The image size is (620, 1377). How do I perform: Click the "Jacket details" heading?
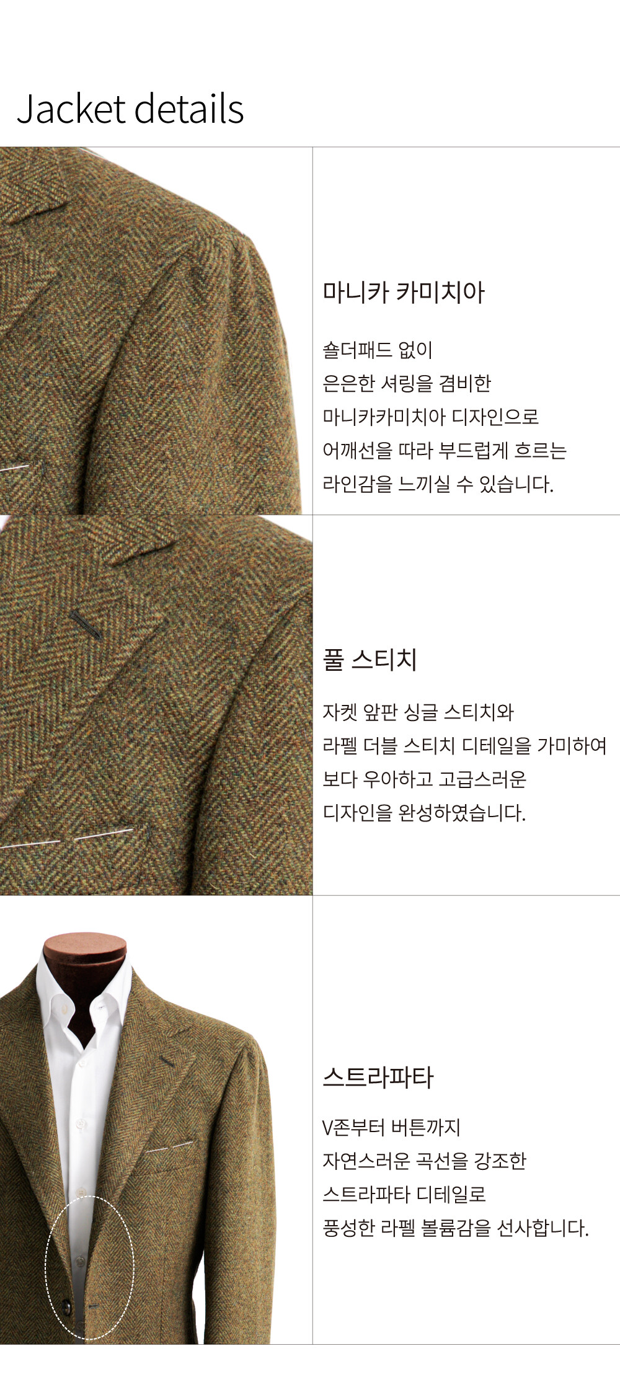click(130, 110)
